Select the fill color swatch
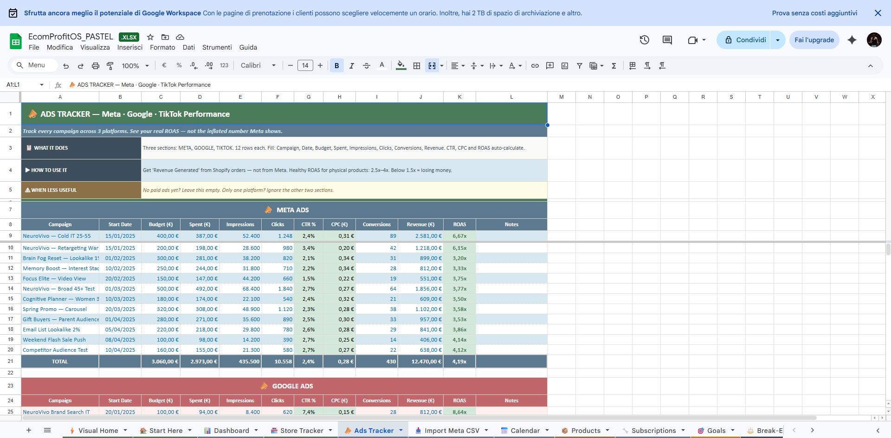 401,65
